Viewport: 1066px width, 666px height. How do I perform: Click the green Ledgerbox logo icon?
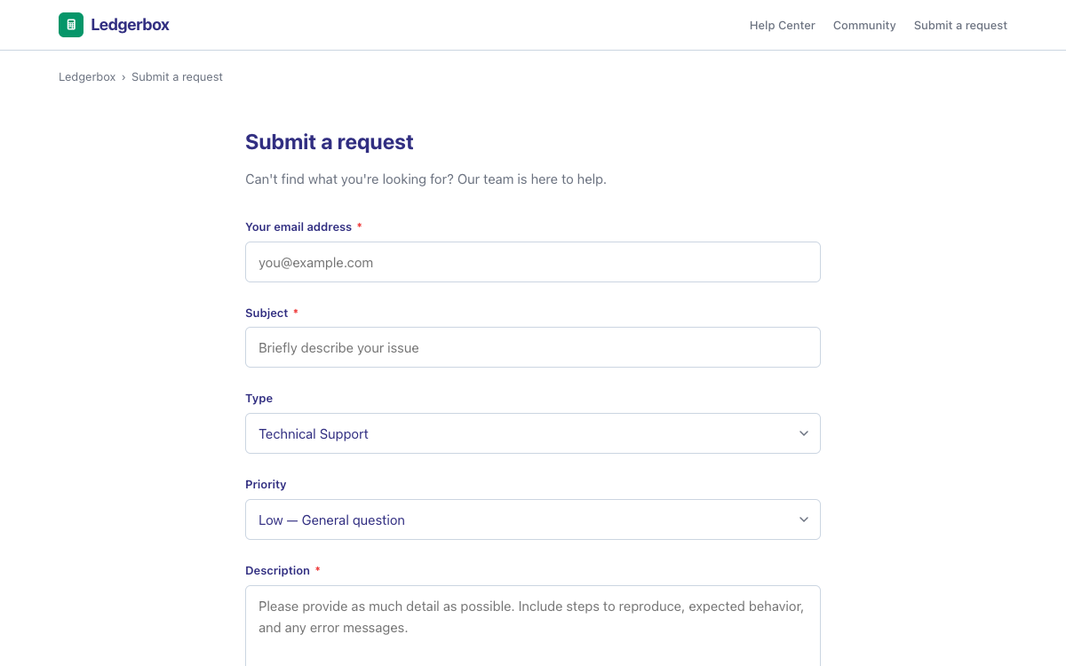[71, 25]
